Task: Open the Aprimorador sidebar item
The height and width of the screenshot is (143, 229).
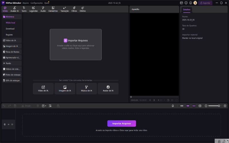Action: click(x=12, y=57)
